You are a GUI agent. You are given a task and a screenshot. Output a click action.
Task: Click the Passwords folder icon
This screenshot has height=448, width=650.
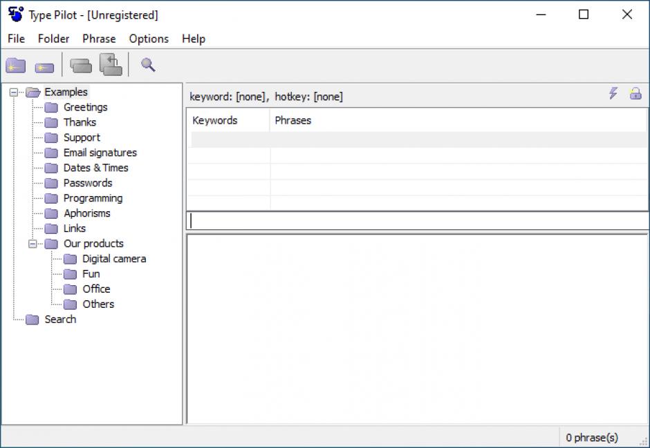(51, 183)
